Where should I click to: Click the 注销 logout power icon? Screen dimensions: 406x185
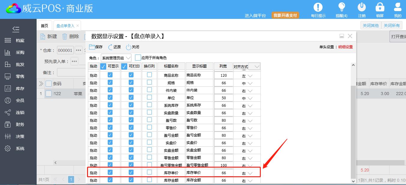coord(362,7)
